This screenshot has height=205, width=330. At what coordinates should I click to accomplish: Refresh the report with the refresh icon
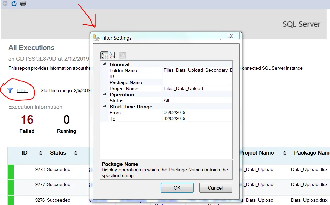pos(14,3)
